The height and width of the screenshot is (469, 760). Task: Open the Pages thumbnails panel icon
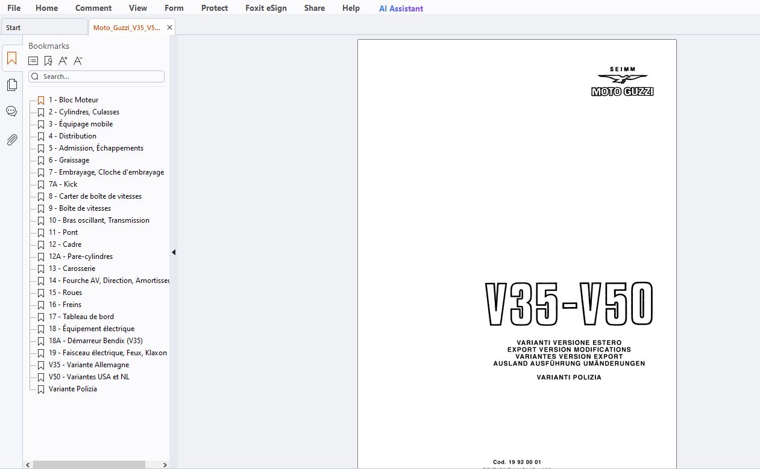point(11,85)
